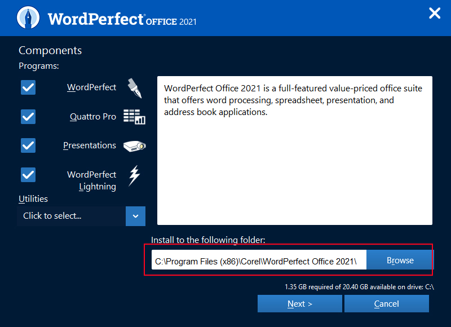Cancel the installation setup

(x=387, y=304)
